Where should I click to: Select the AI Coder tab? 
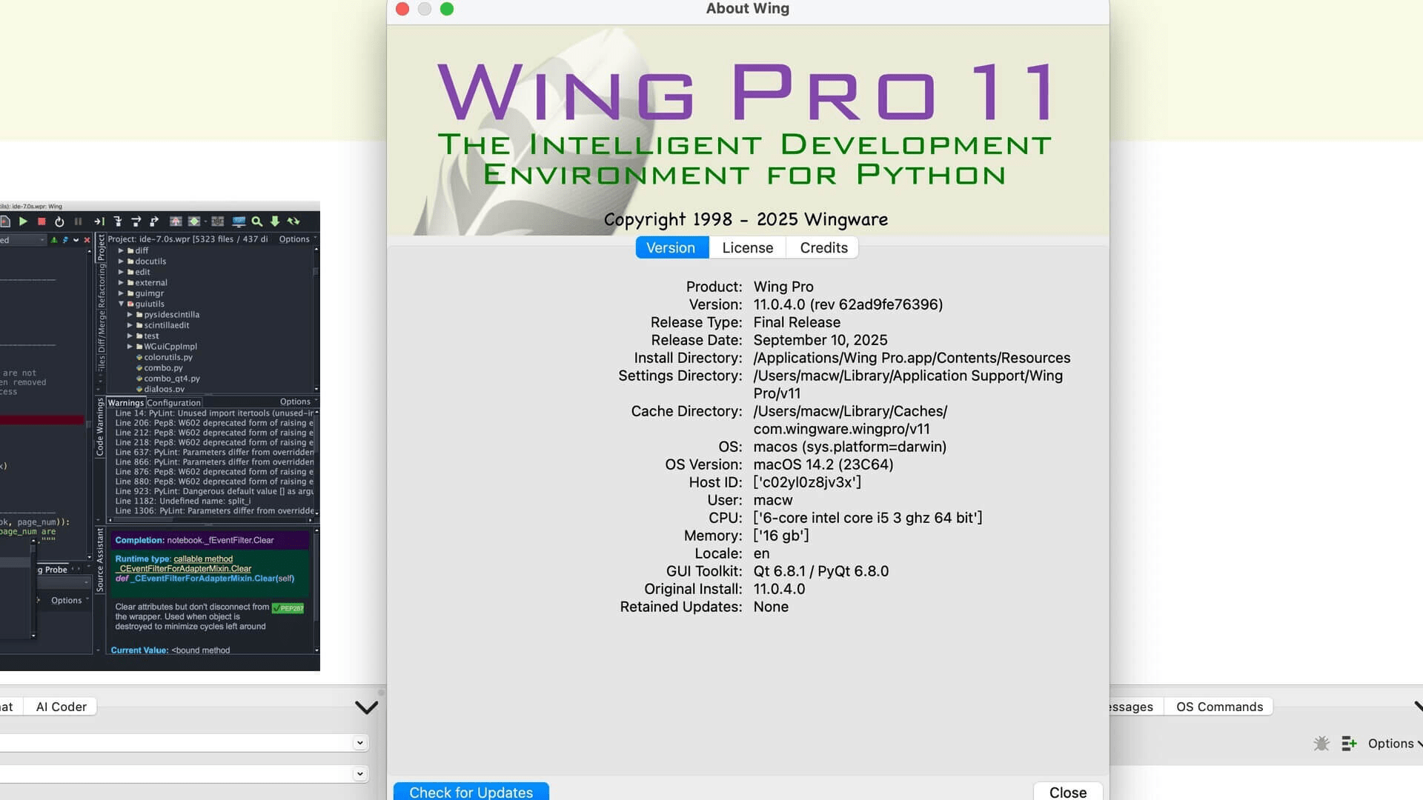tap(61, 707)
